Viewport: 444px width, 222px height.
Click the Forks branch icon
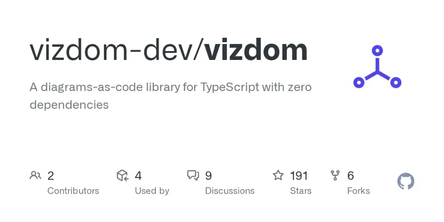[x=335, y=175]
